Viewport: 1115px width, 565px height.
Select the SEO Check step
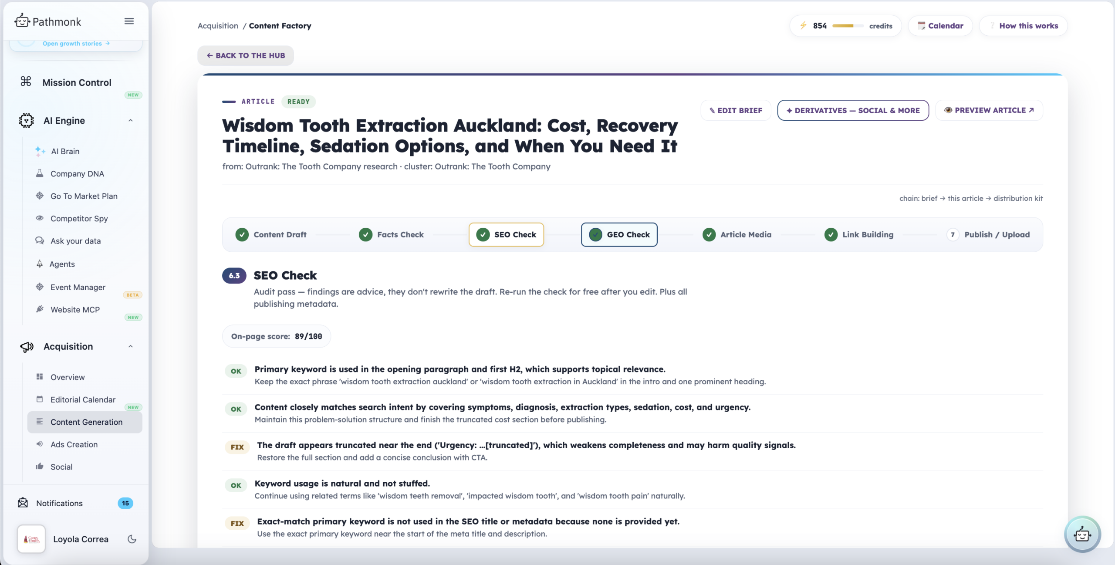(x=506, y=234)
